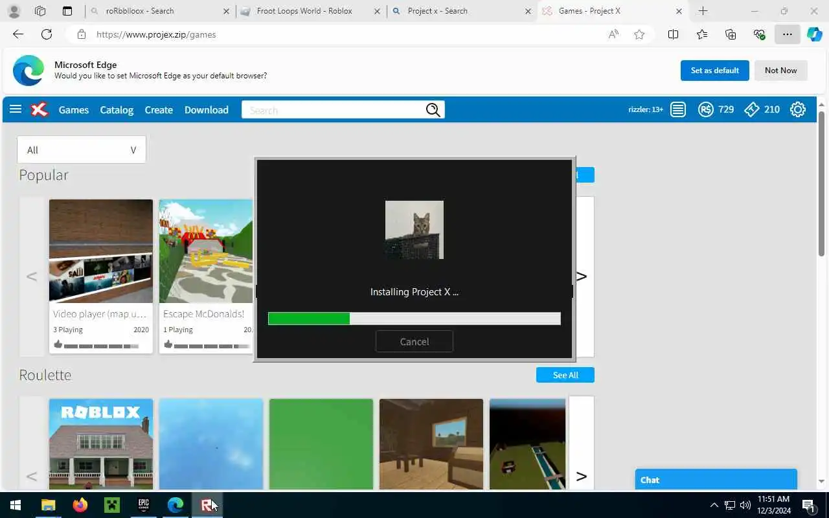The height and width of the screenshot is (518, 829).
Task: Open the split screen icon
Action: 673,34
